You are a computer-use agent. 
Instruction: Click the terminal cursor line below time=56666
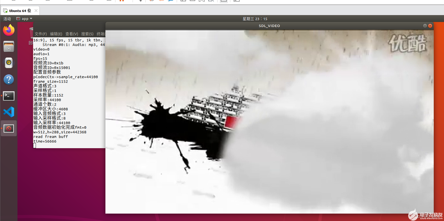35,146
